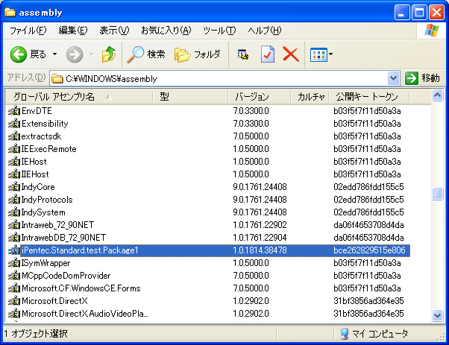The image size is (449, 345).
Task: Go up one folder level icon
Action: 109,54
